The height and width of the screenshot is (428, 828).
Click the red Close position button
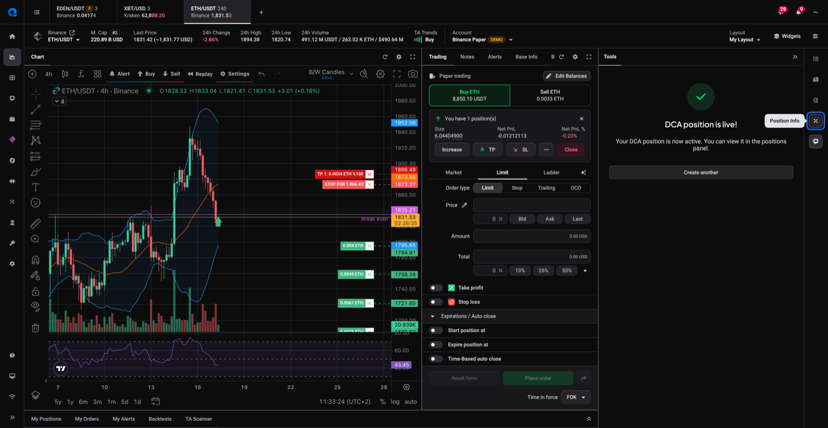[x=571, y=150]
